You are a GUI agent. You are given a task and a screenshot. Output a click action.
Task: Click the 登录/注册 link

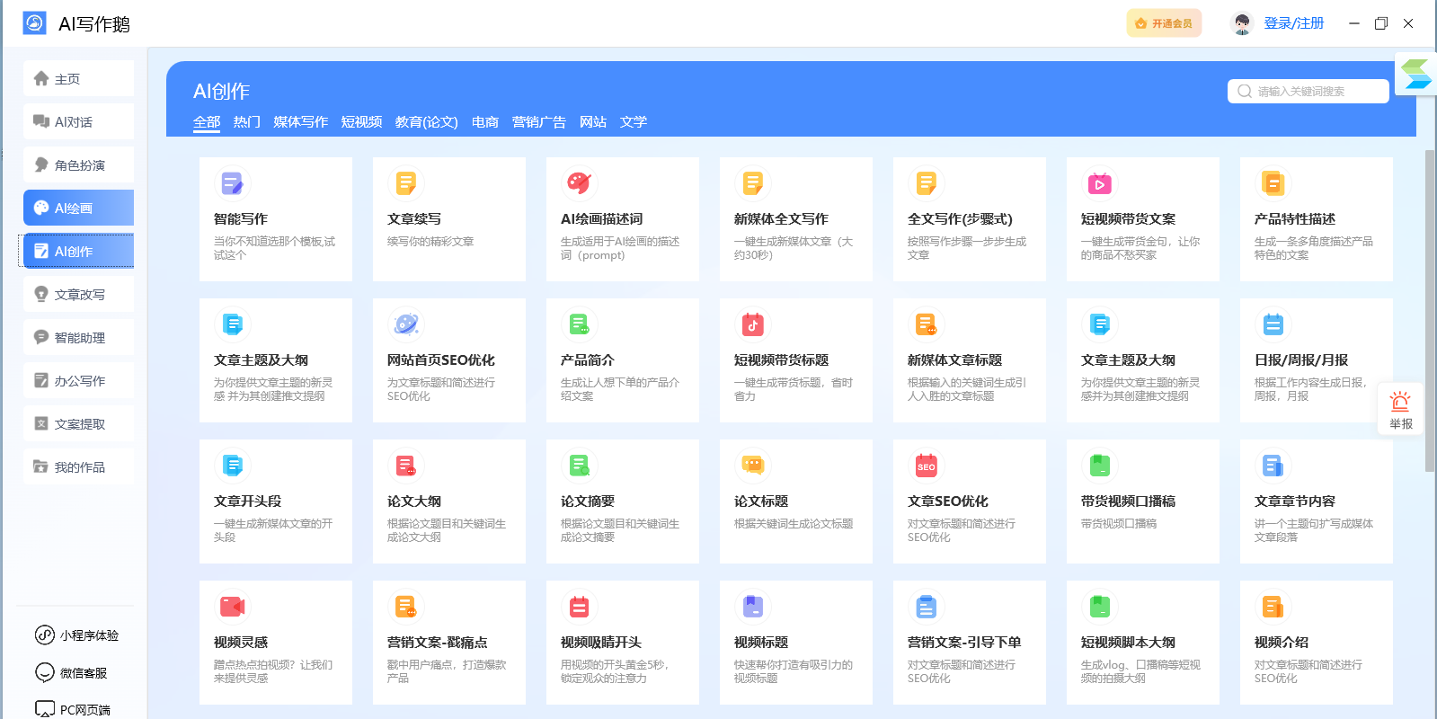point(1294,23)
